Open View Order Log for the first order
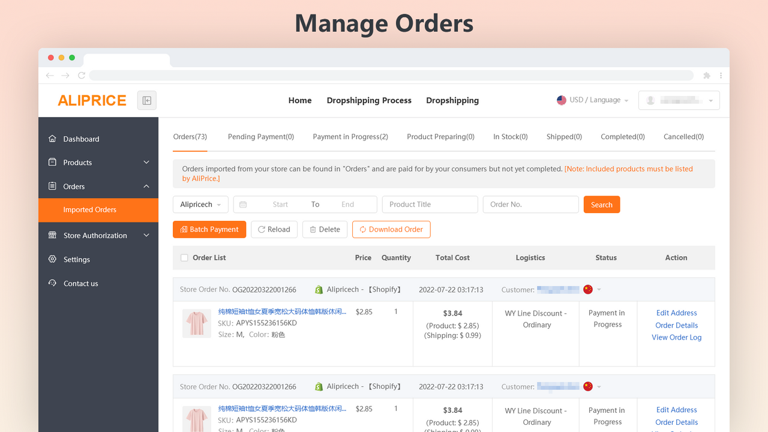The height and width of the screenshot is (432, 768). tap(676, 337)
